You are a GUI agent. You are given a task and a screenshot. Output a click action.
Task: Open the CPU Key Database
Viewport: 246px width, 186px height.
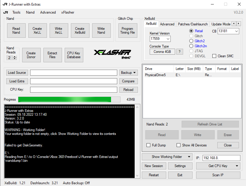click(74, 55)
